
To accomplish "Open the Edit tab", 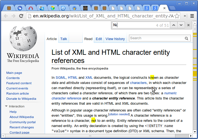I will pyautogui.click(x=99, y=39).
